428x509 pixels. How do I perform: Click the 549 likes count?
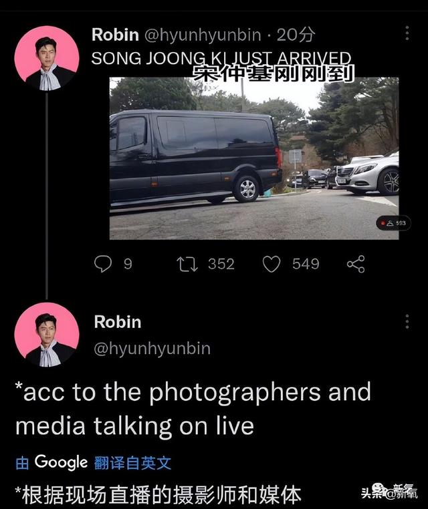tap(306, 264)
